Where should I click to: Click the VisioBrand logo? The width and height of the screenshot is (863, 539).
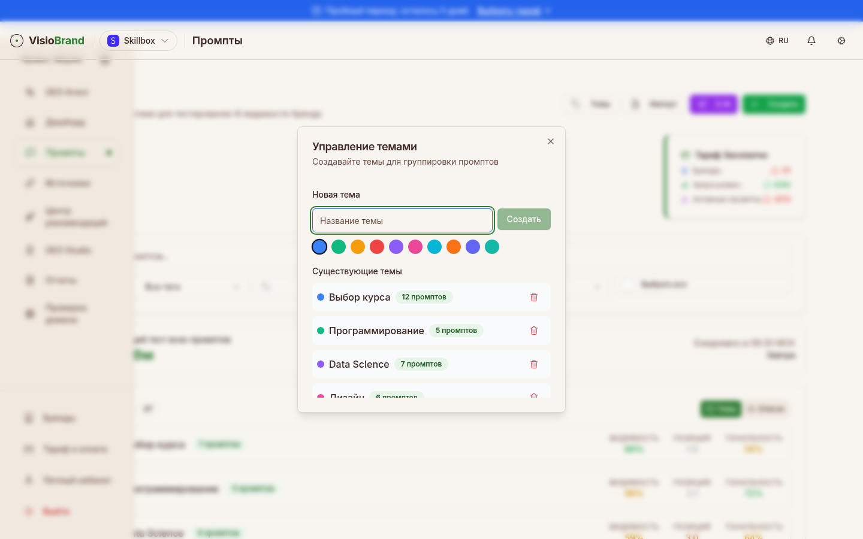point(47,41)
